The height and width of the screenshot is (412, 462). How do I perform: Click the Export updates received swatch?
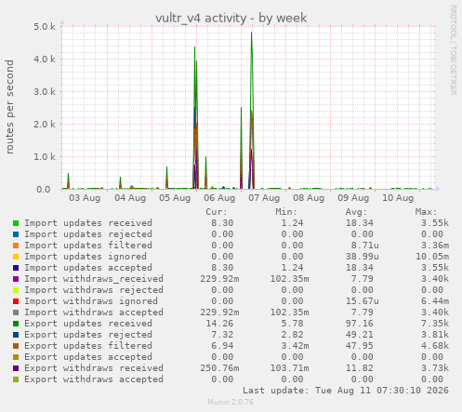[16, 324]
